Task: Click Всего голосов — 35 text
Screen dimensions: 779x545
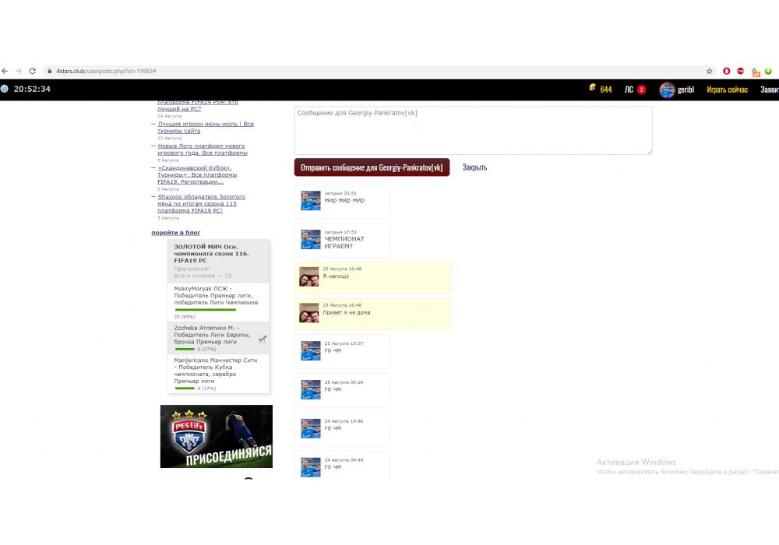Action: pyautogui.click(x=203, y=276)
